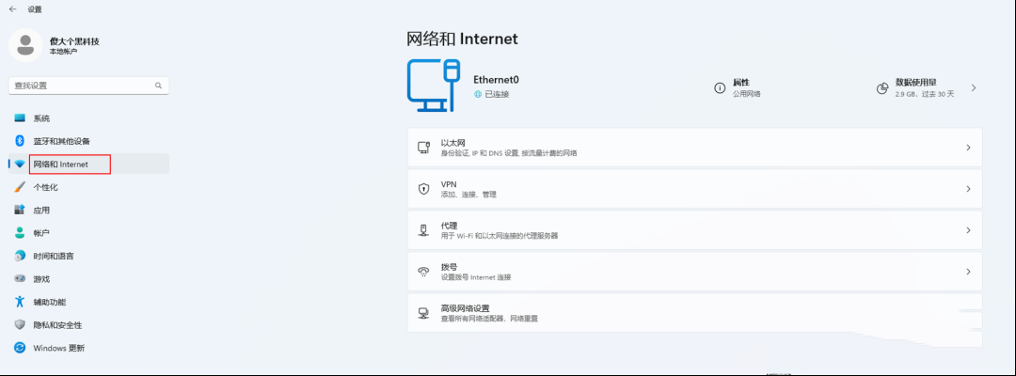1016x376 pixels.
Task: Click the 拨号 dial-up icon
Action: click(x=423, y=272)
